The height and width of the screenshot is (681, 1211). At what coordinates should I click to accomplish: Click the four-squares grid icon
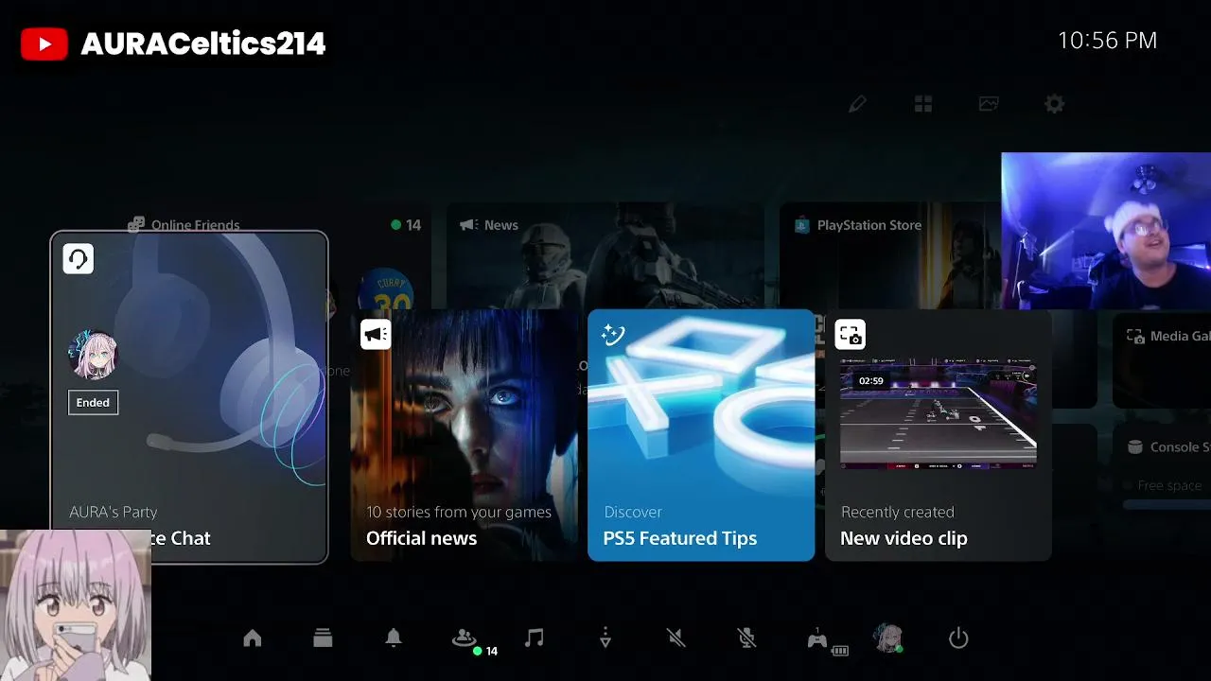pyautogui.click(x=923, y=104)
